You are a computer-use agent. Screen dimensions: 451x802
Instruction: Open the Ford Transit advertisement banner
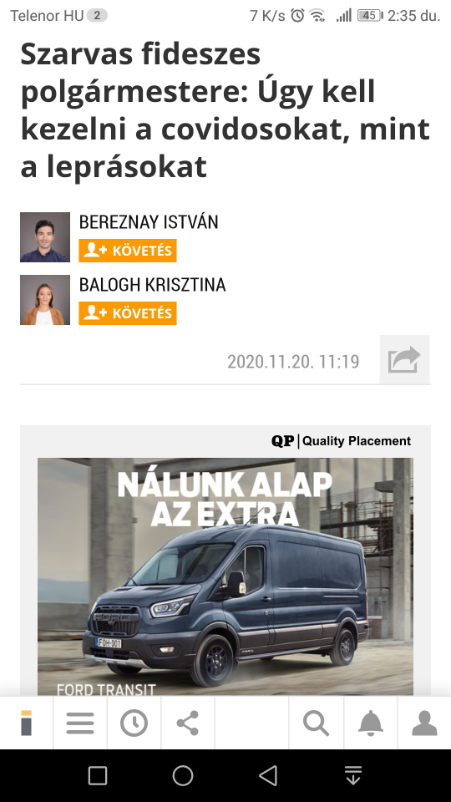point(225,576)
